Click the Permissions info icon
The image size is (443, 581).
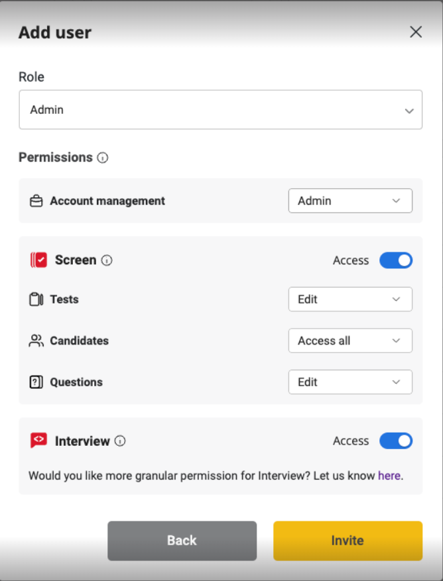pos(103,158)
